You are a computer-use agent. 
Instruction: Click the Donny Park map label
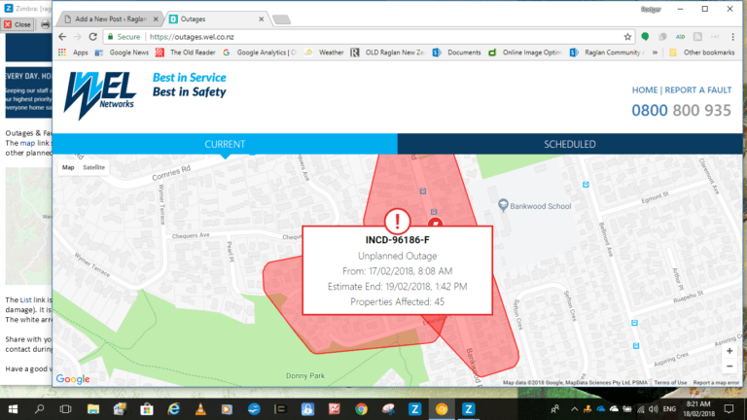[x=304, y=375]
